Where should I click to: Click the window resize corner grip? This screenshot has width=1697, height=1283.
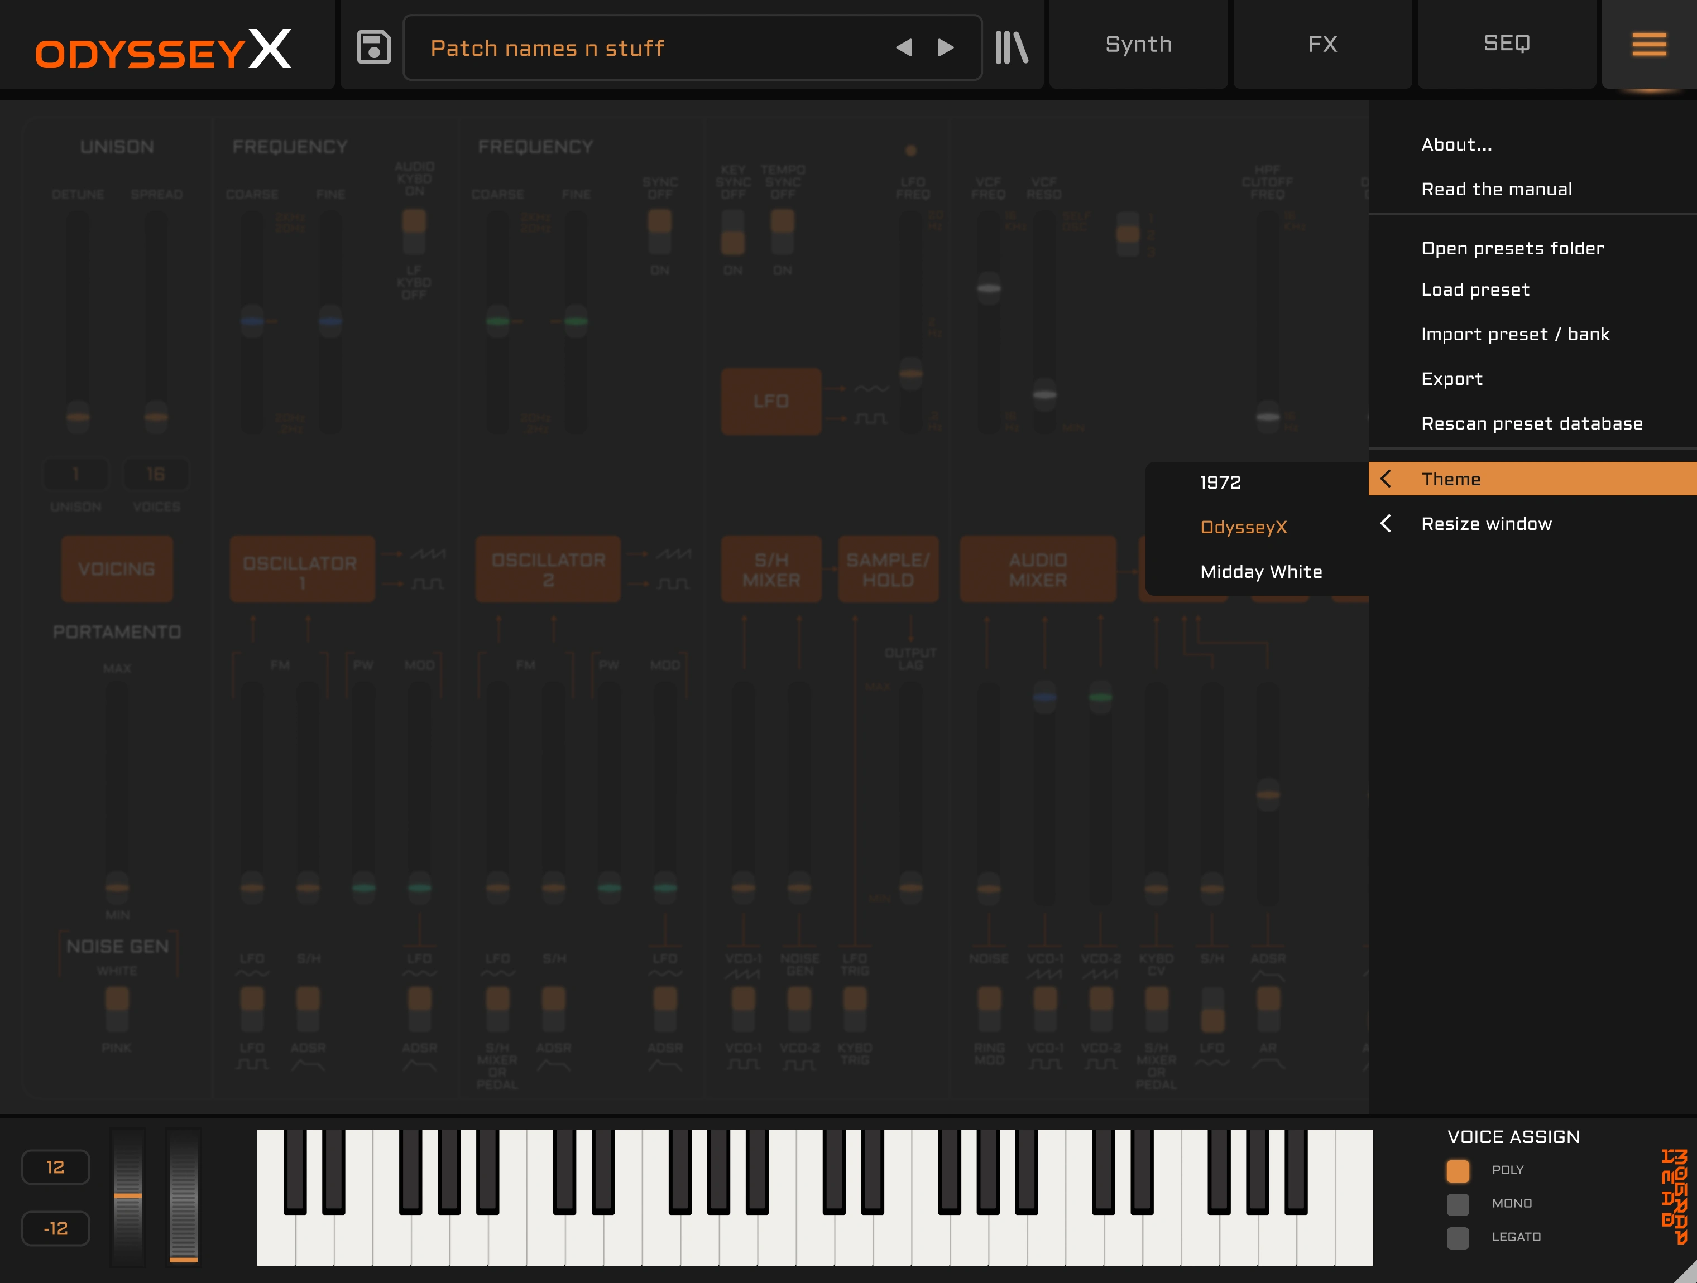(1684, 1271)
